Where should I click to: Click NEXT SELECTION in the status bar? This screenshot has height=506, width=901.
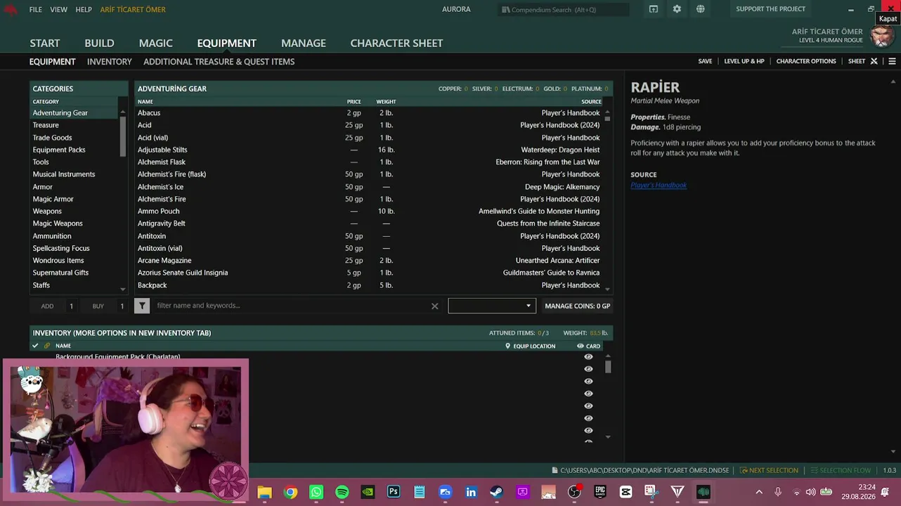tap(769, 470)
